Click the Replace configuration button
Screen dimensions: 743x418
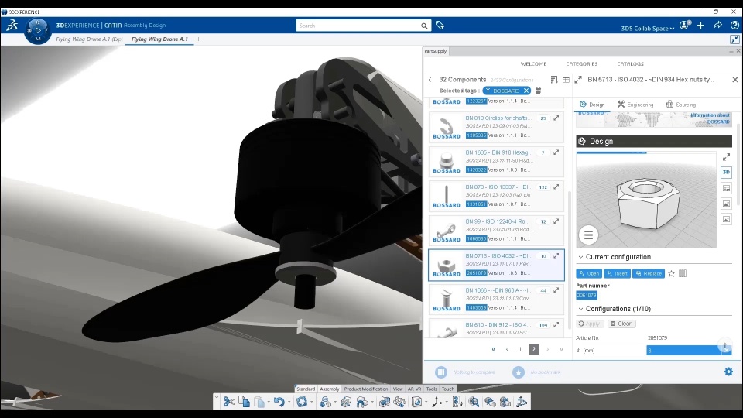click(649, 273)
